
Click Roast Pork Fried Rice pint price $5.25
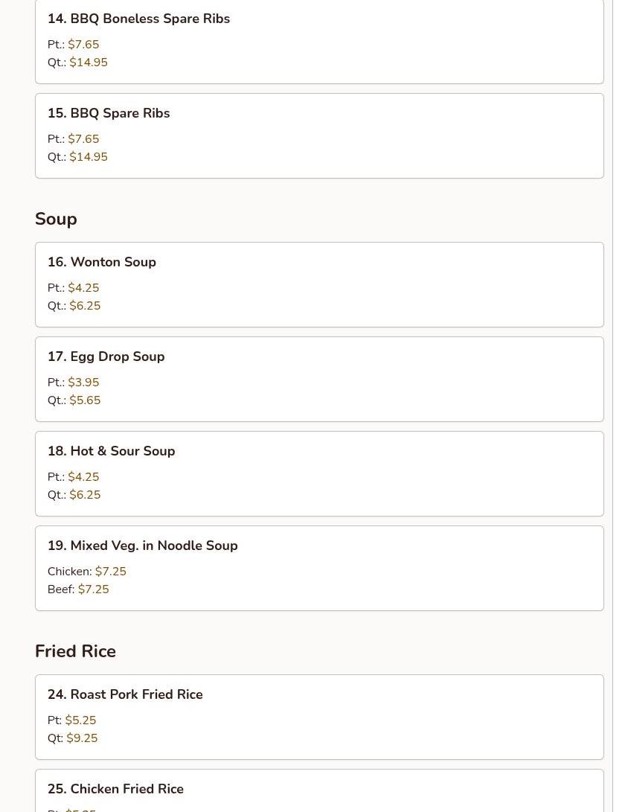[x=80, y=720]
